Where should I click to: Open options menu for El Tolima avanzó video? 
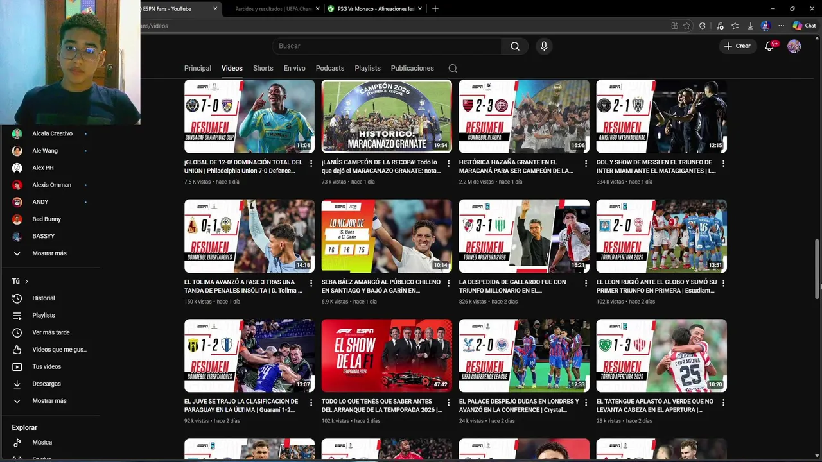tap(311, 283)
